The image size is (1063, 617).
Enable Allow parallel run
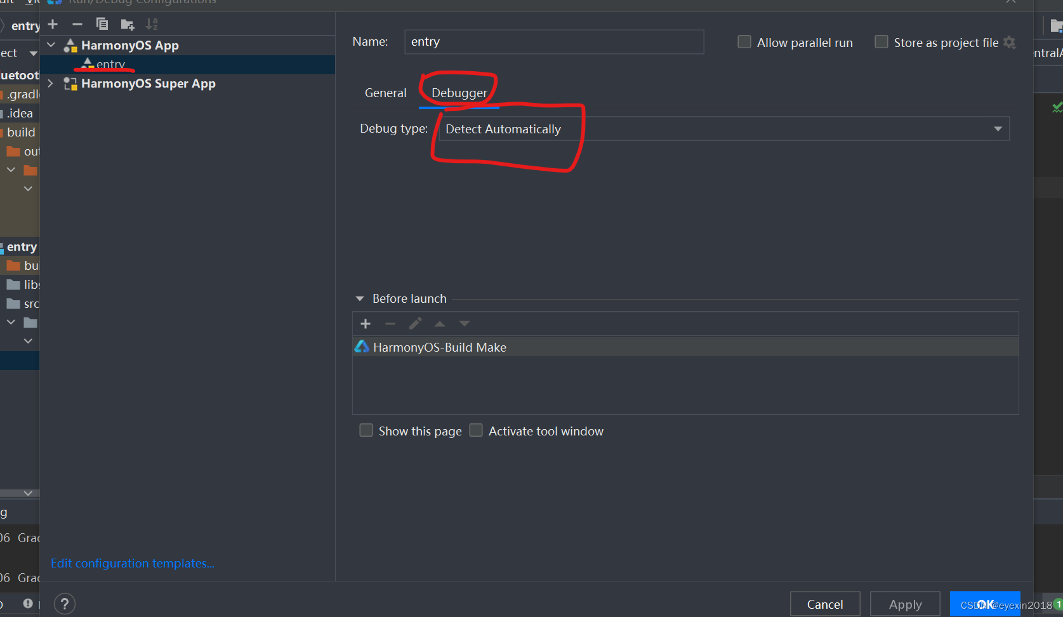point(744,42)
